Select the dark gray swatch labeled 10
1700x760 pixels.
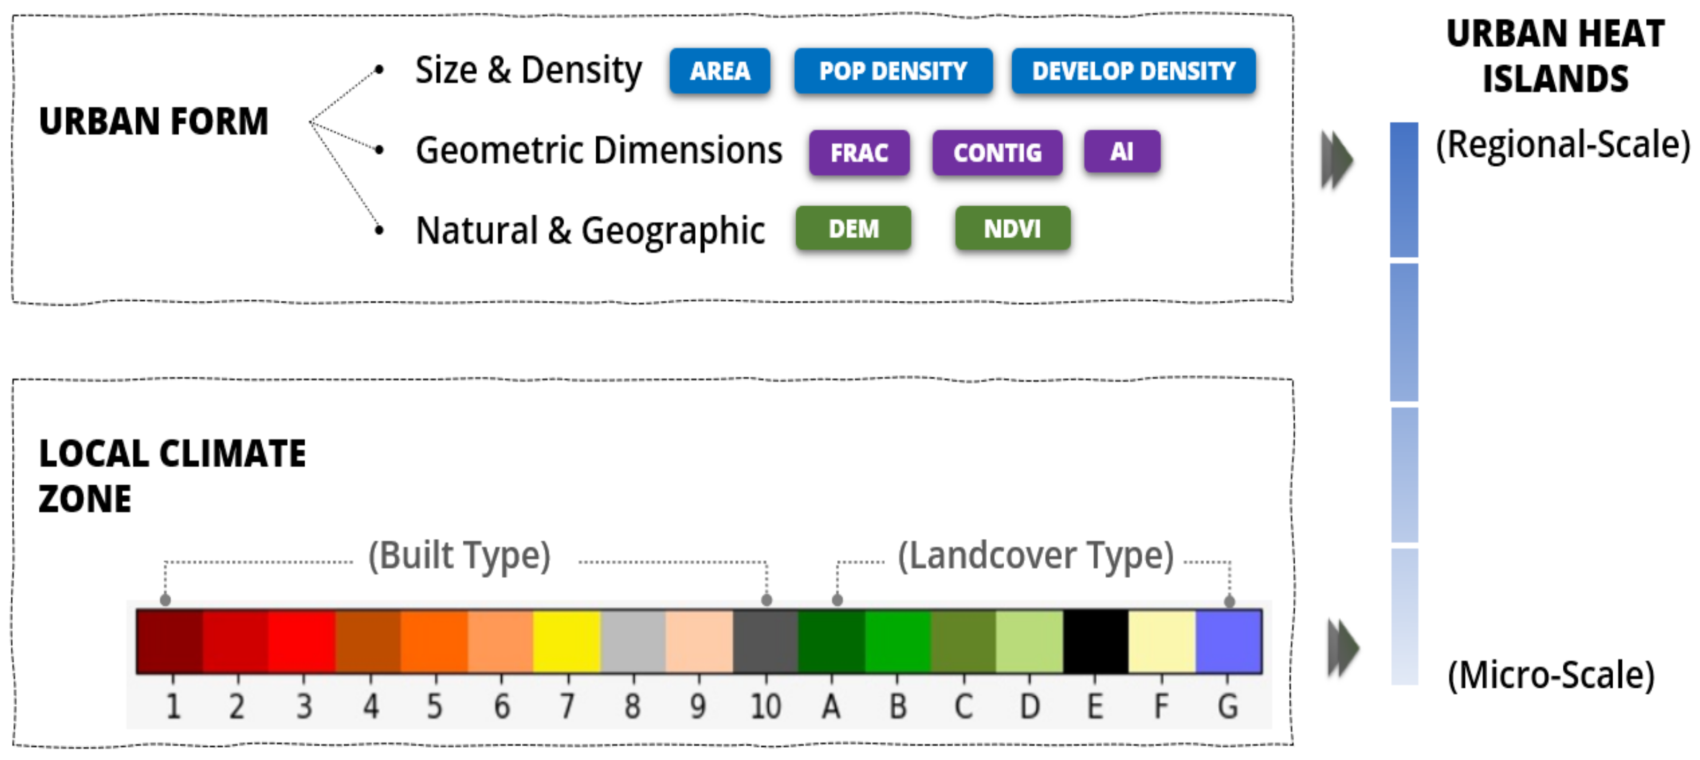point(765,641)
